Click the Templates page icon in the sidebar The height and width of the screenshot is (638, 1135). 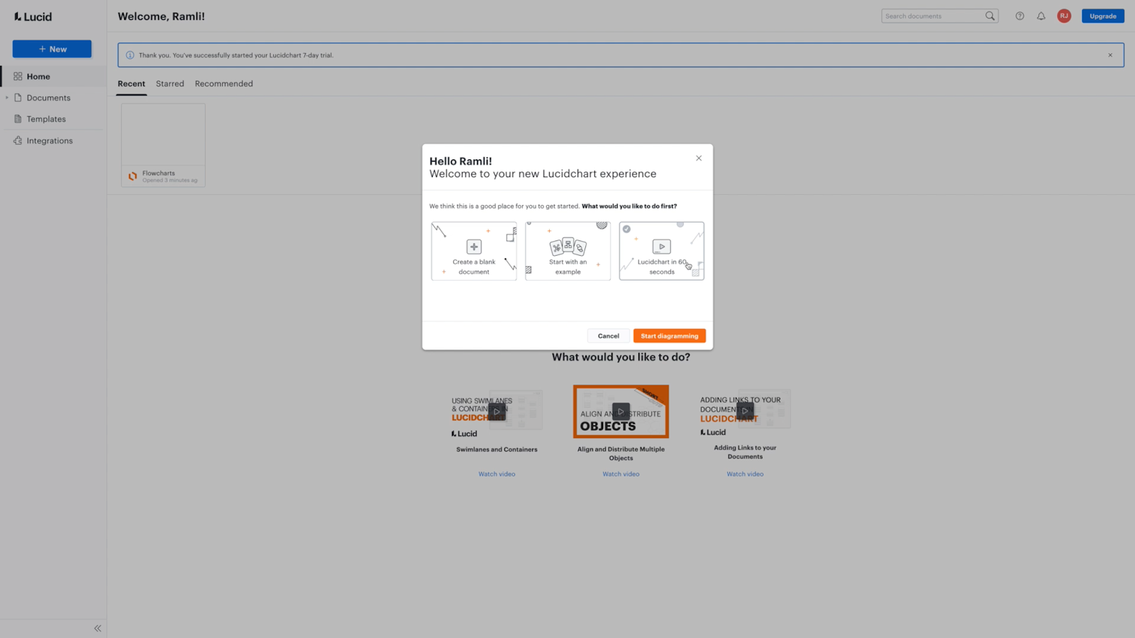[x=18, y=119]
